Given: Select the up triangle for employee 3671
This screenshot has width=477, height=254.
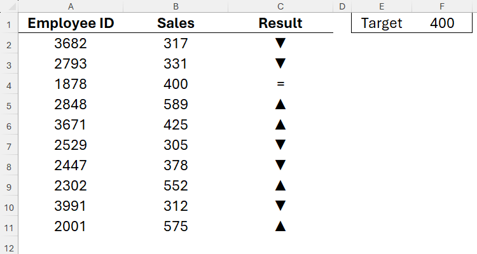Looking at the screenshot, I should tap(280, 125).
